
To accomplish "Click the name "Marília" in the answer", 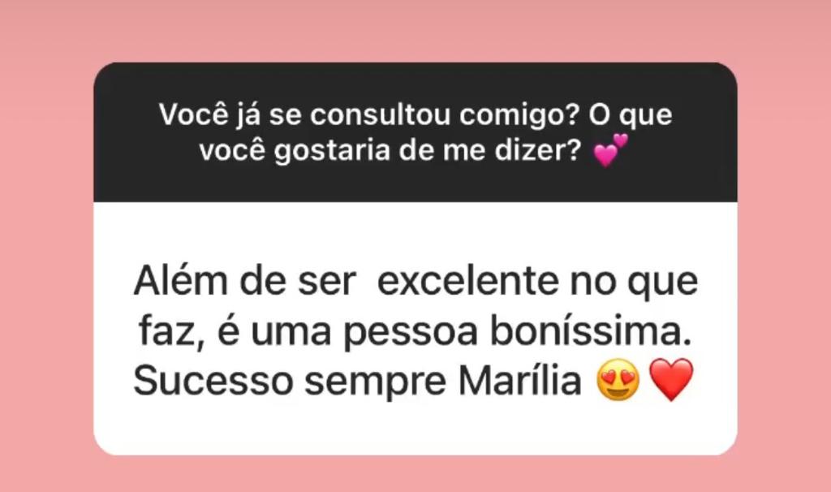I will click(520, 381).
